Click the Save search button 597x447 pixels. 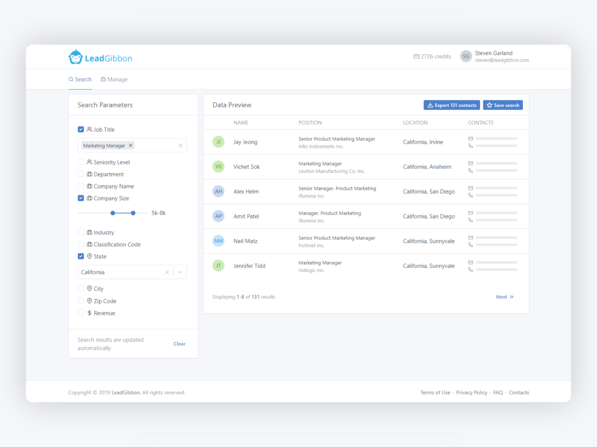tap(502, 105)
